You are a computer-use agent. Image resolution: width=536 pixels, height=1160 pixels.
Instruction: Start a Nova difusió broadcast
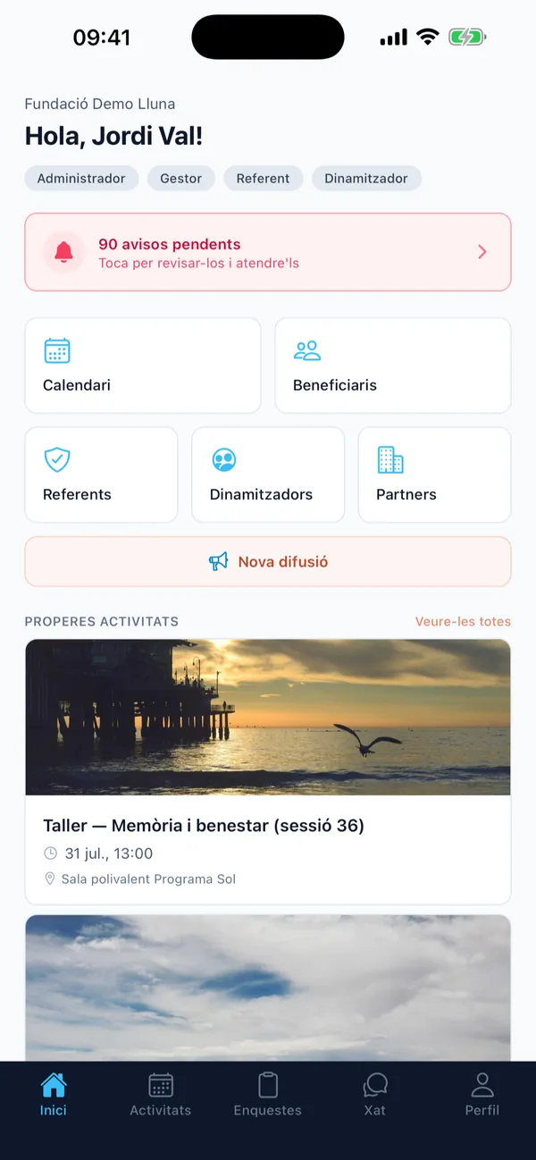pyautogui.click(x=268, y=561)
